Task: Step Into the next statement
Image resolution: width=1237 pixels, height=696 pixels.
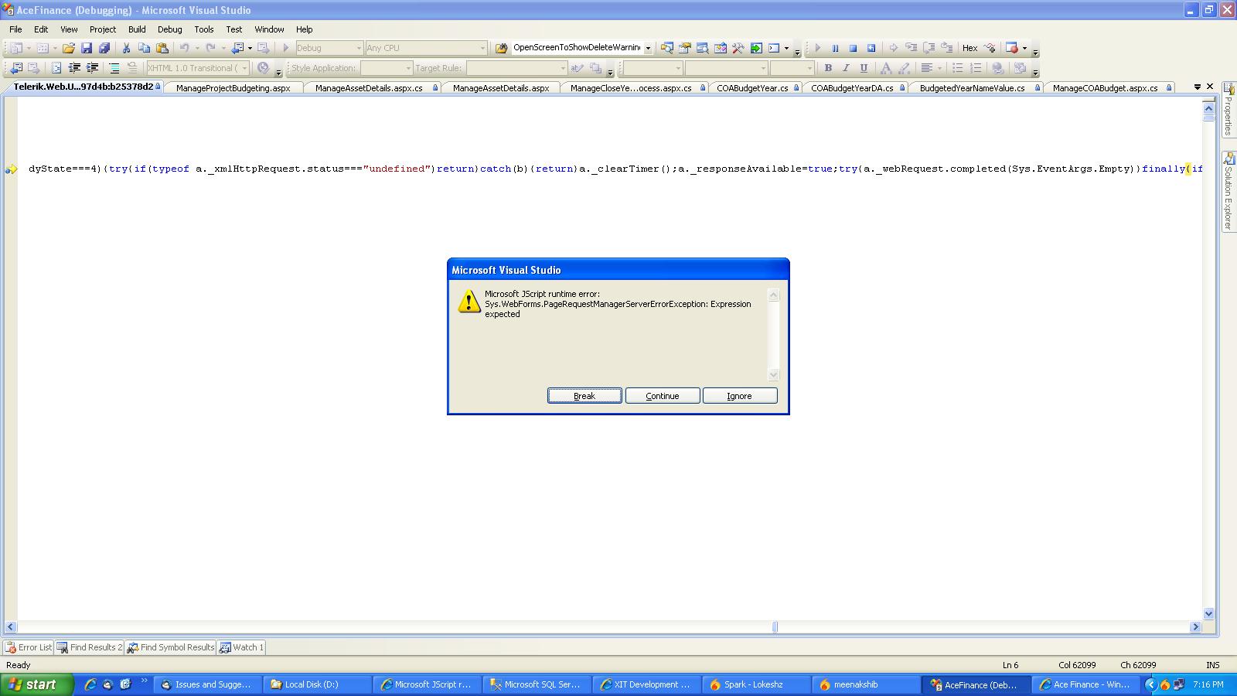Action: [911, 48]
